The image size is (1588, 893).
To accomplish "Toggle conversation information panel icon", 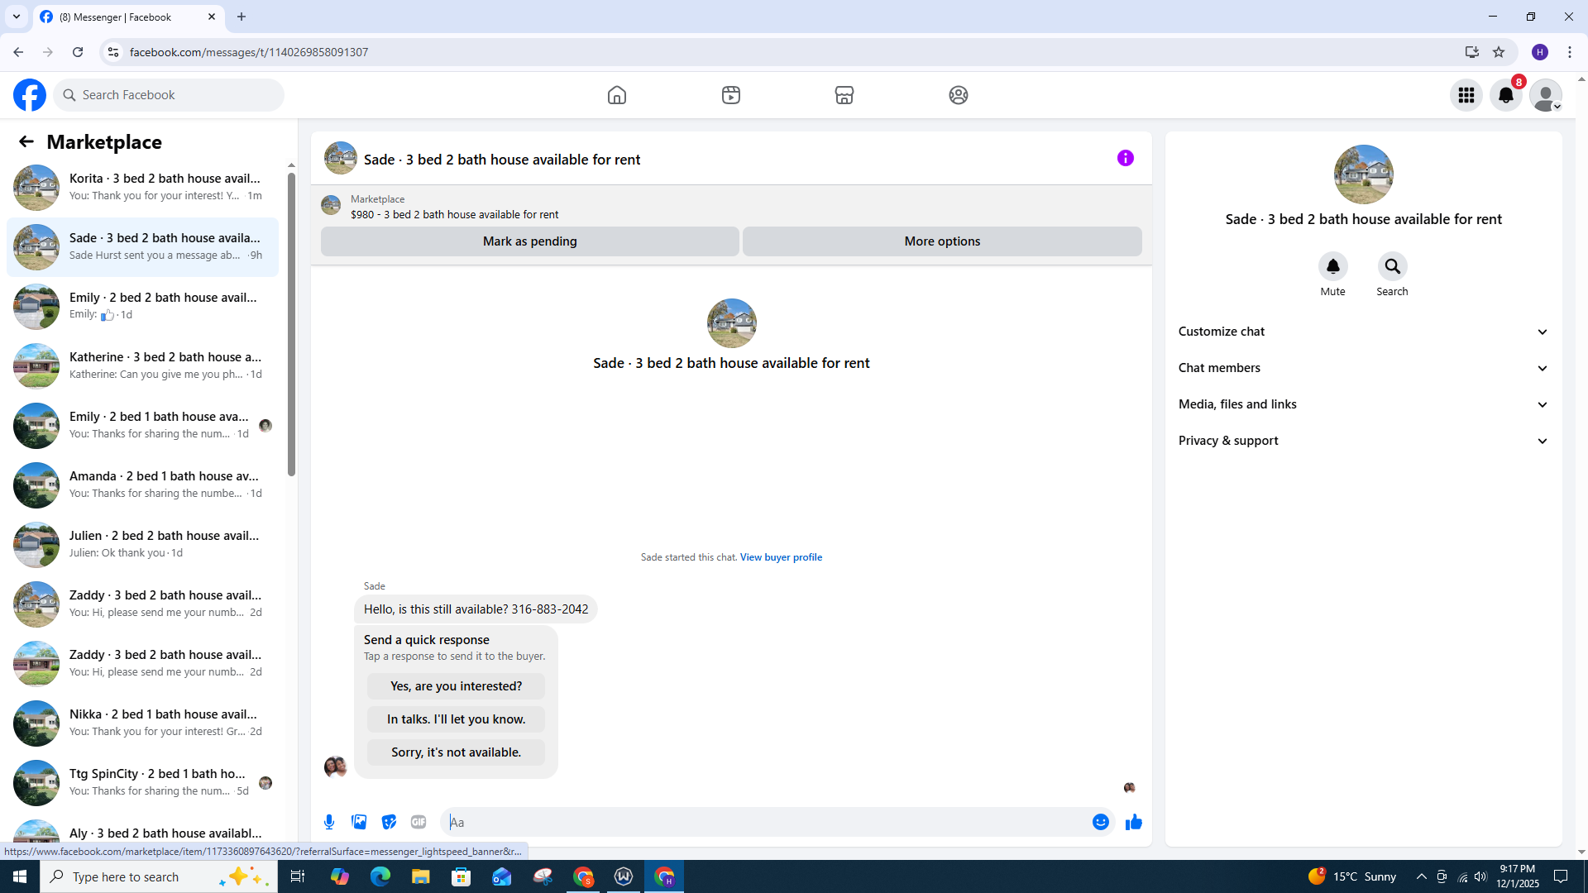I will [x=1125, y=158].
